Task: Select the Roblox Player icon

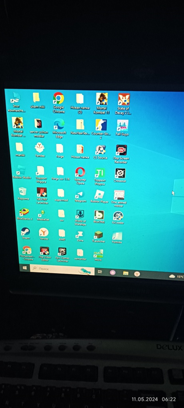Action: [99, 197]
